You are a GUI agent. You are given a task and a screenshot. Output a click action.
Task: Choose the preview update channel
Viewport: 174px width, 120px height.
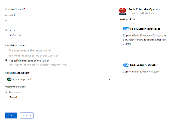6,30
